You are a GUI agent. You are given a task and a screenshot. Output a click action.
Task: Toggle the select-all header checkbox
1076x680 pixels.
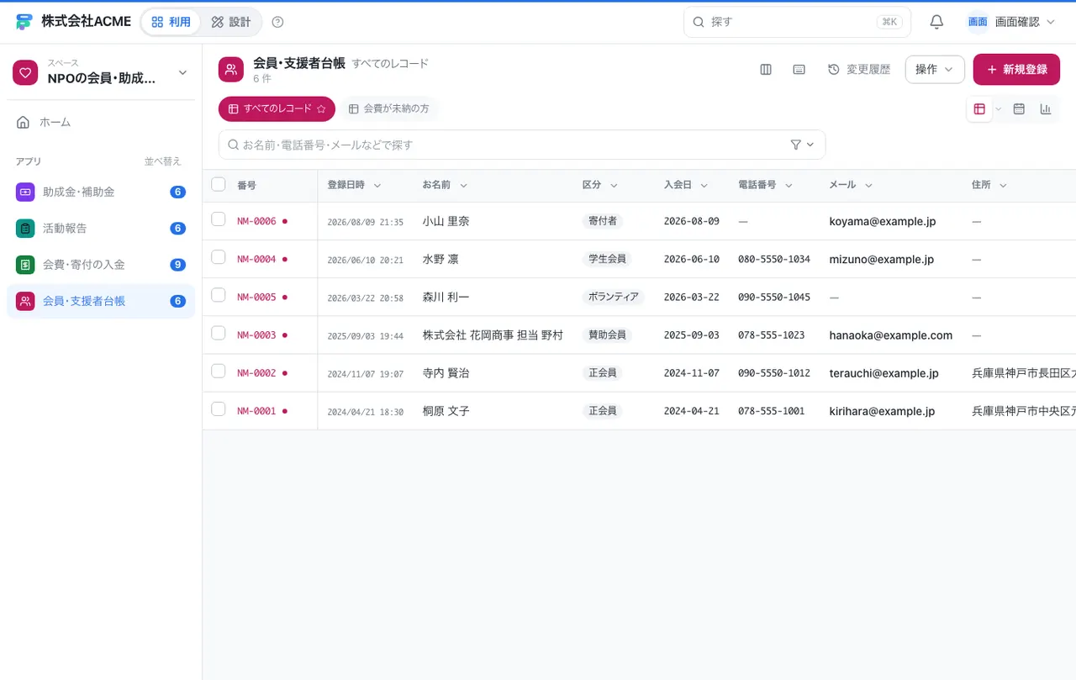[219, 184]
